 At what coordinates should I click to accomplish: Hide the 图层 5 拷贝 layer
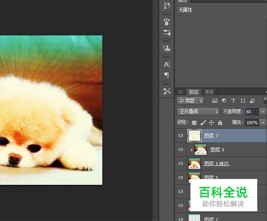[181, 164]
